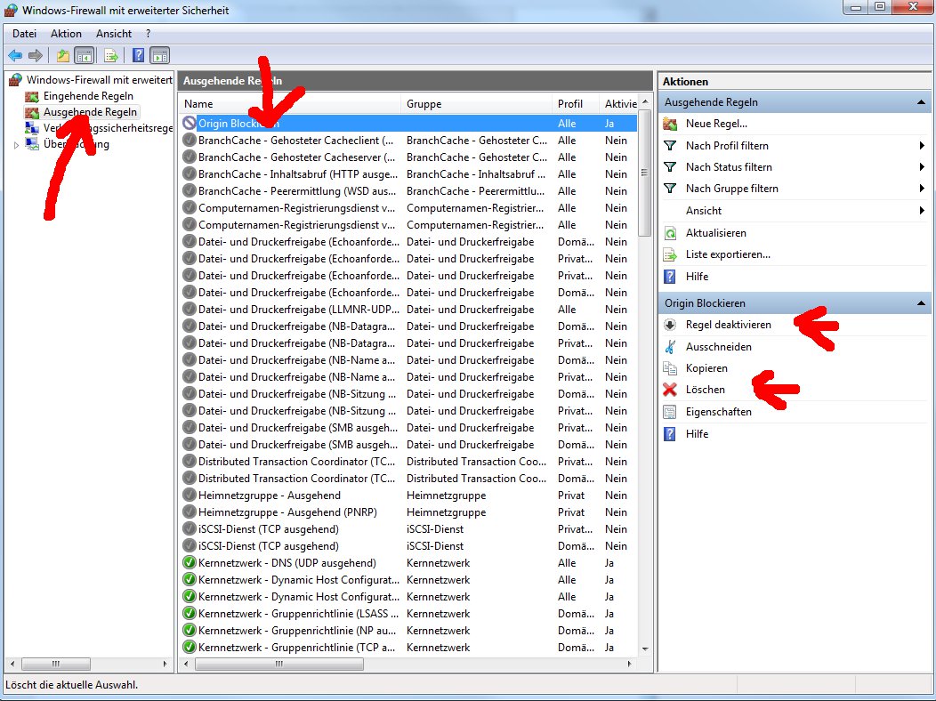Sort by the Gruppe column header
This screenshot has width=936, height=701.
pos(476,104)
